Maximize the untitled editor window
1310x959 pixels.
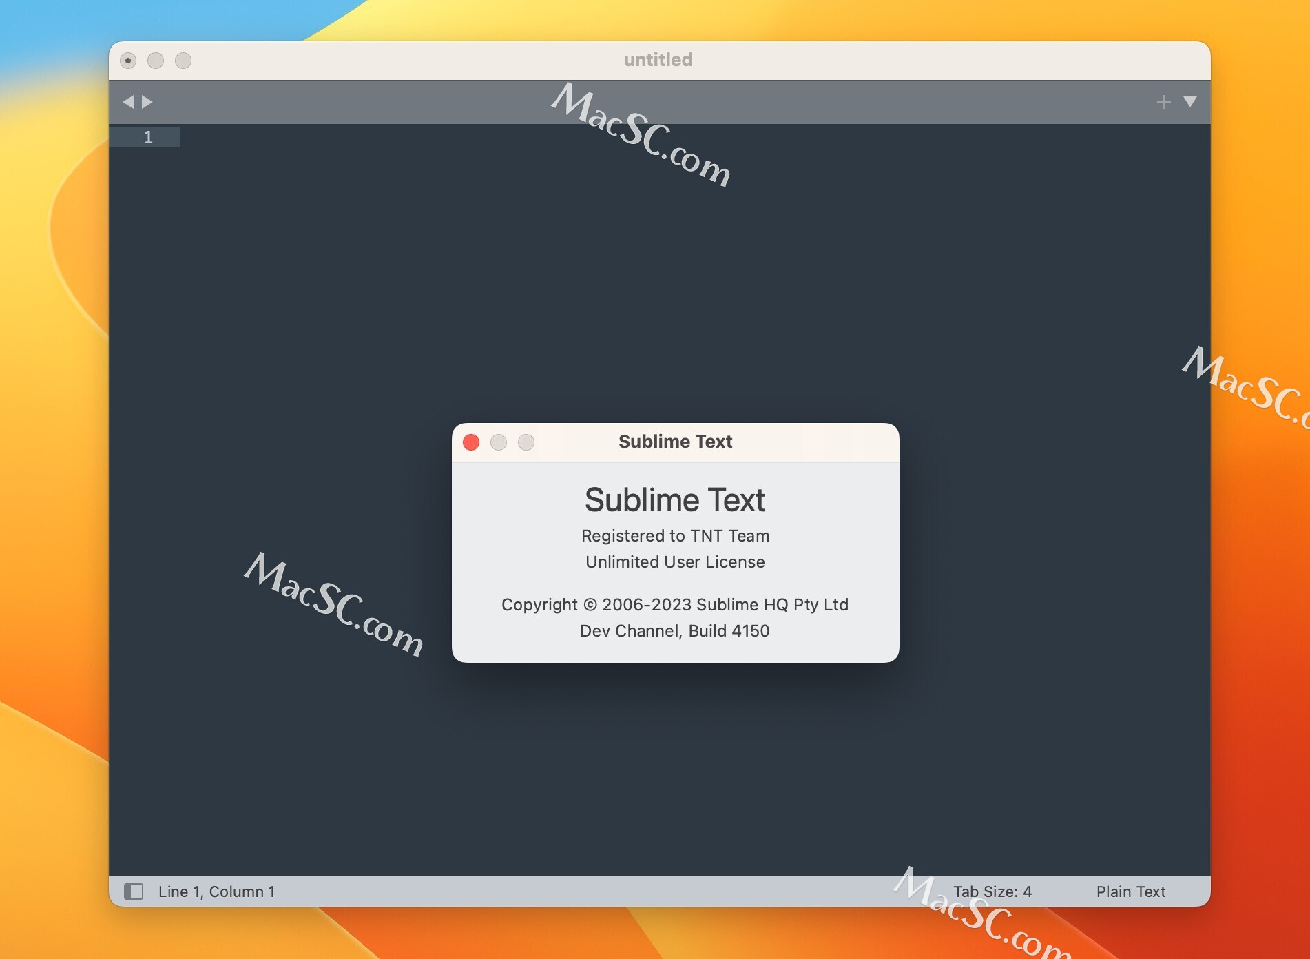click(x=183, y=61)
